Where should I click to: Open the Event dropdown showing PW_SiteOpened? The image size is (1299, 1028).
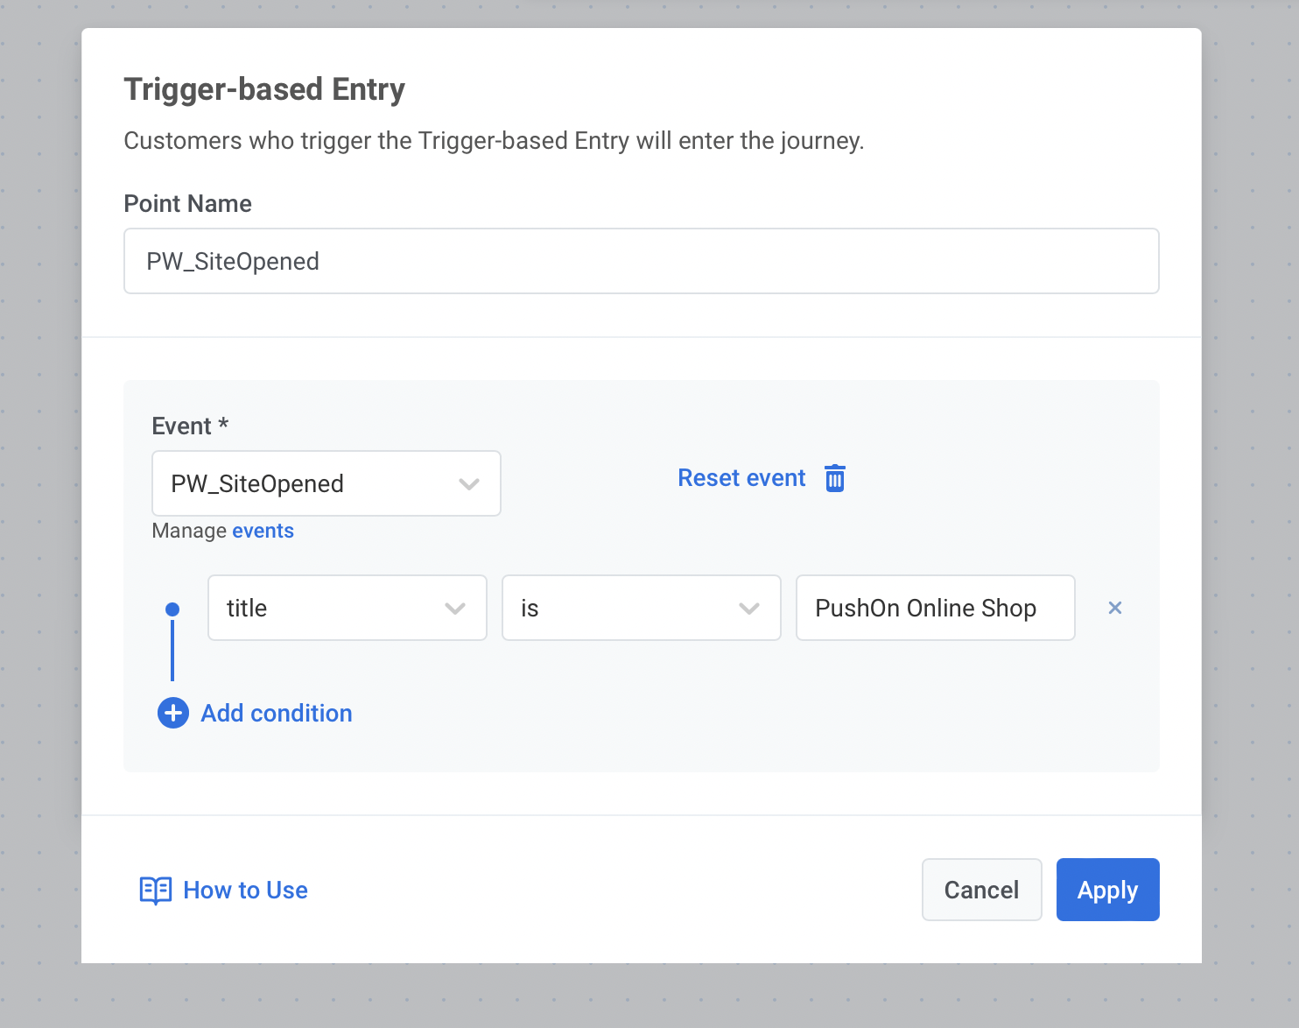pos(326,483)
